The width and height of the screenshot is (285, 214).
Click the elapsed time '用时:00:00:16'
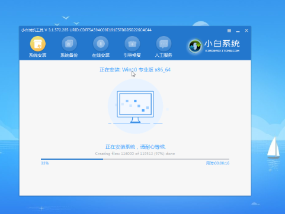[x=217, y=163]
